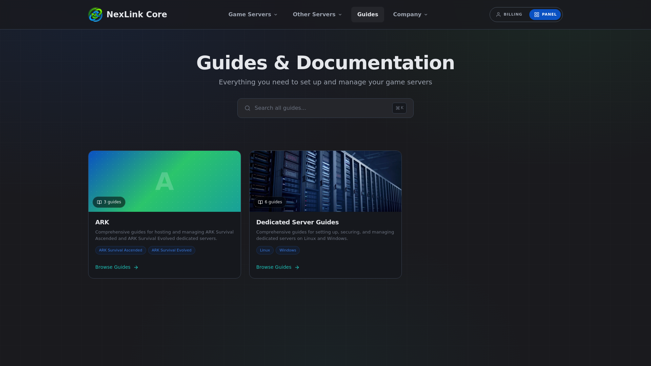Click the Game Servers chevron arrow
651x366 pixels.
(x=276, y=15)
